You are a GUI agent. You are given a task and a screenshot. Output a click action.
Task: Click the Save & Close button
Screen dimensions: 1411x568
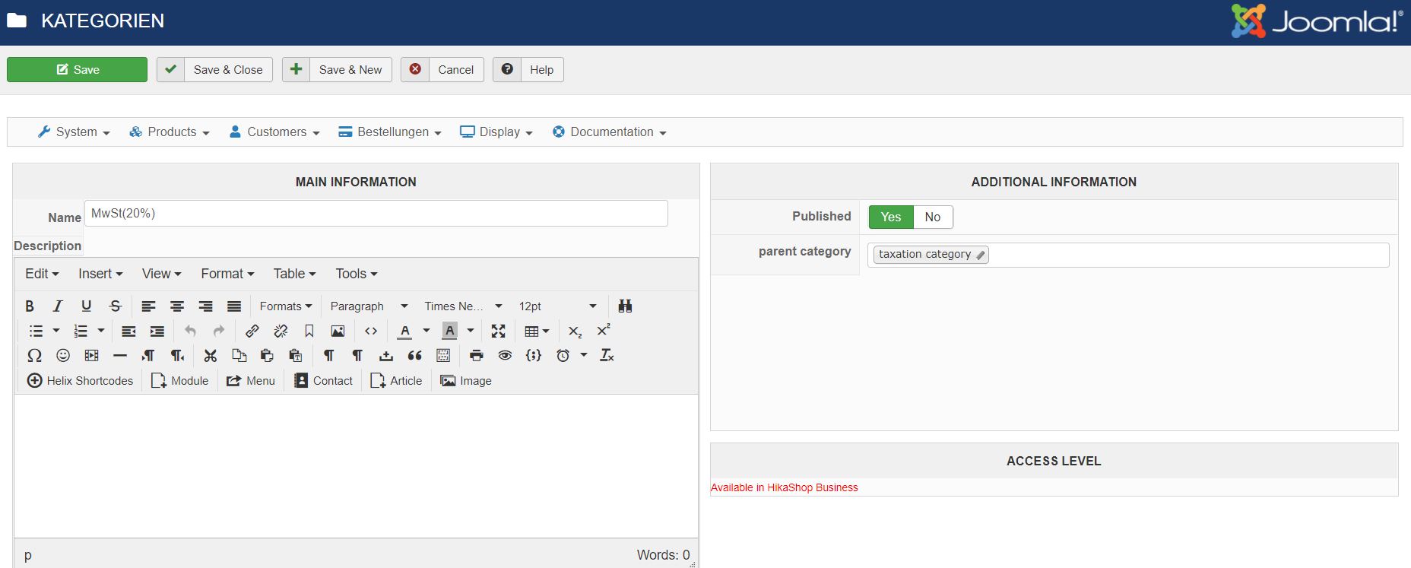tap(214, 69)
